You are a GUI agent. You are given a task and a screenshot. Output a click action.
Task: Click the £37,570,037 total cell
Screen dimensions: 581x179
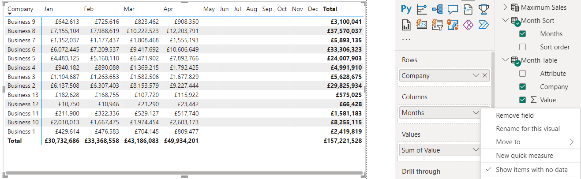click(344, 31)
